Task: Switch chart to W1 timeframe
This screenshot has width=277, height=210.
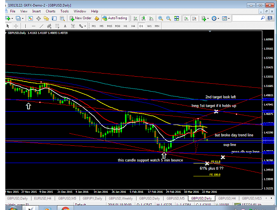Action: [x=149, y=26]
